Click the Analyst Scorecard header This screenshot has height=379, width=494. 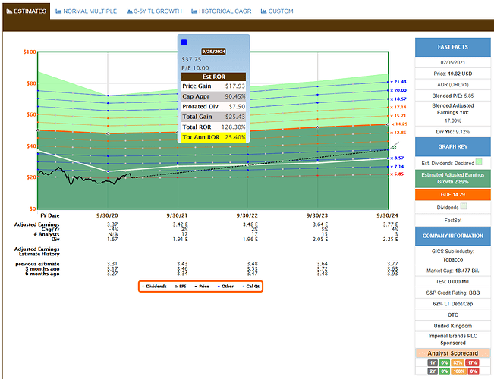point(453,353)
